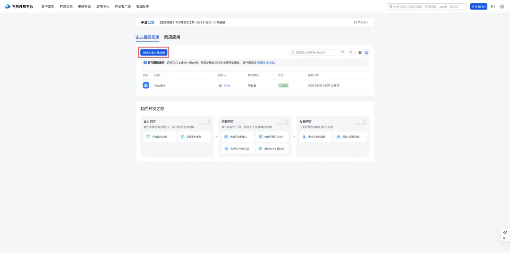The width and height of the screenshot is (510, 253).
Task: Click the 2026-01-28 16:57 update entry
Action: tap(323, 85)
